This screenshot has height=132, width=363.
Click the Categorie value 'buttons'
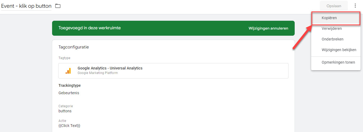pos(65,111)
